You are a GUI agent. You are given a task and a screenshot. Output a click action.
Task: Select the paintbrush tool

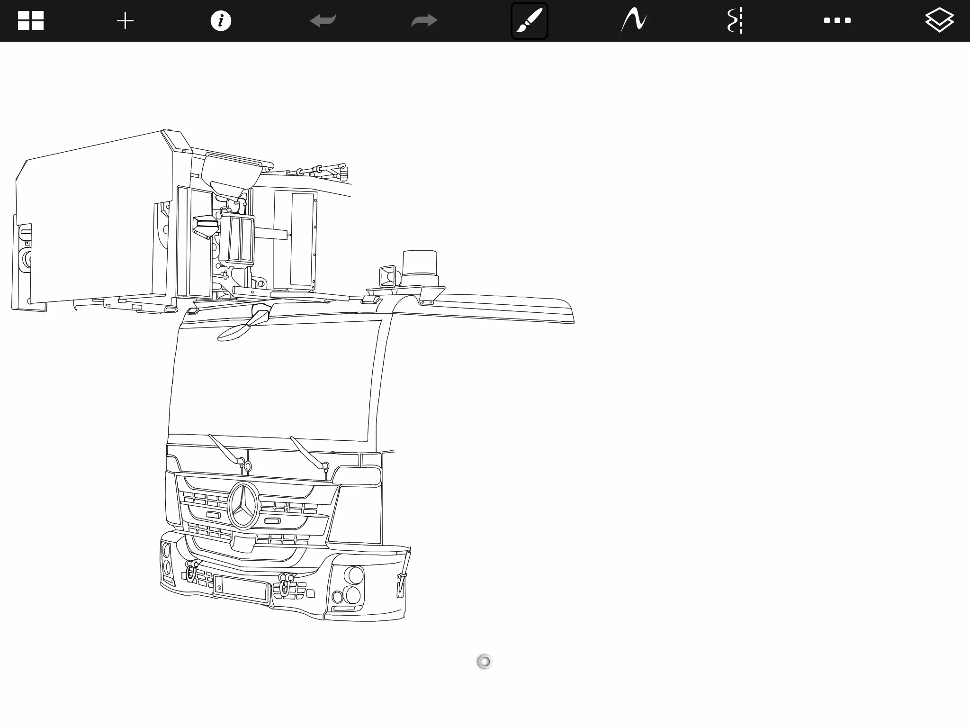coord(529,21)
